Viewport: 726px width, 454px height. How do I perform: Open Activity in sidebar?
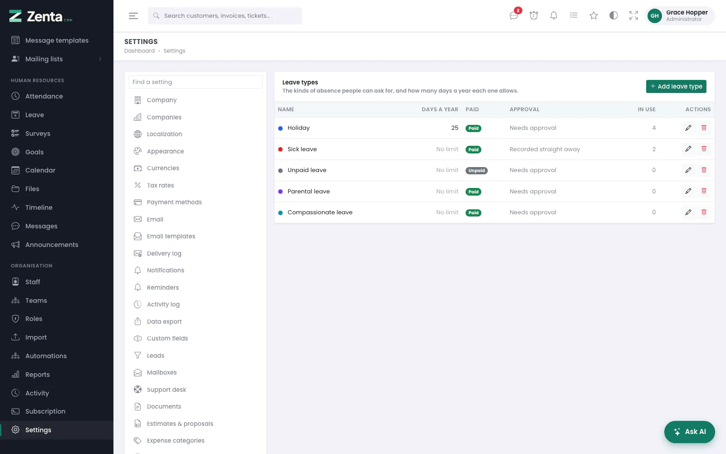pyautogui.click(x=57, y=393)
